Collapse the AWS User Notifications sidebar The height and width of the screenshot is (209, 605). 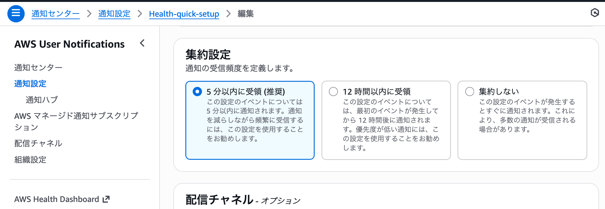(142, 43)
